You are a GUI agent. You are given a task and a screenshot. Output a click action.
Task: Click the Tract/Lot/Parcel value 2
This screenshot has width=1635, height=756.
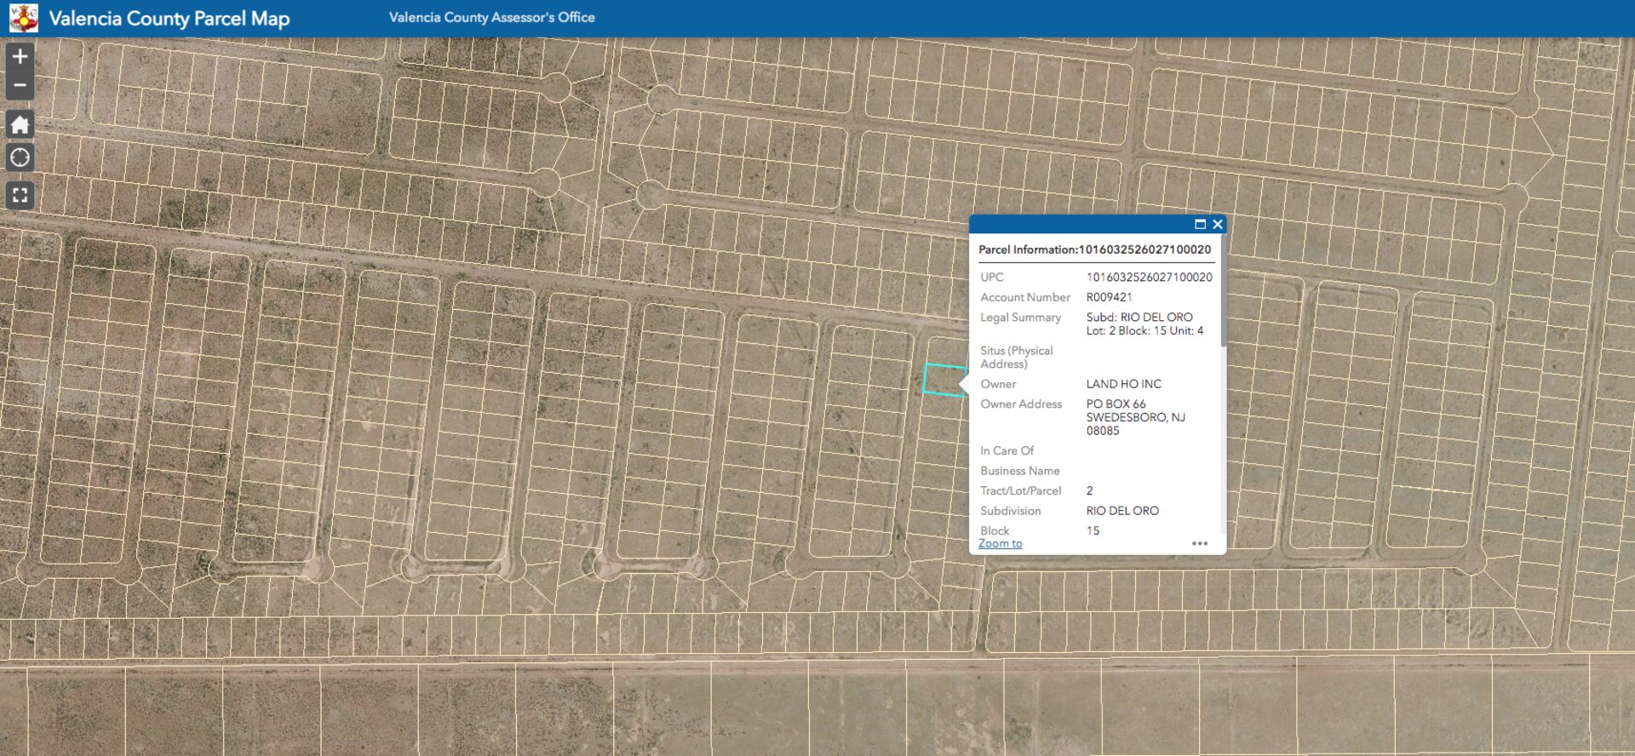click(x=1089, y=491)
